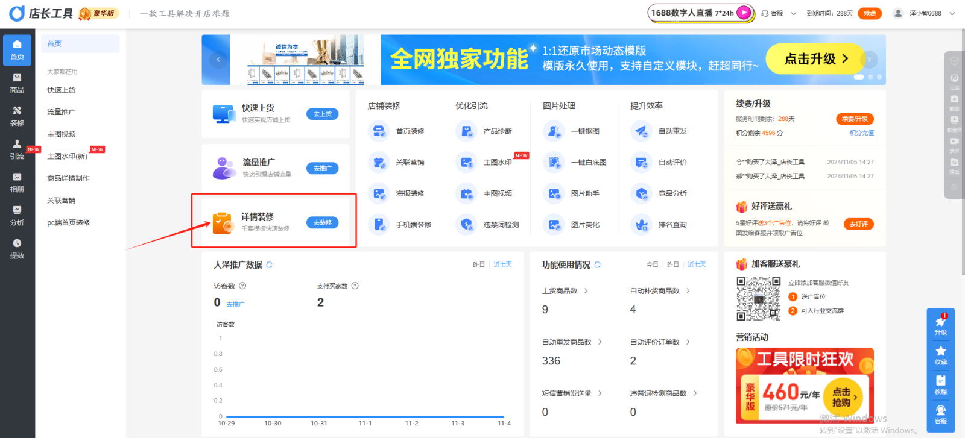Click 续费/升级 orange button
Image resolution: width=965 pixels, height=438 pixels.
click(855, 119)
